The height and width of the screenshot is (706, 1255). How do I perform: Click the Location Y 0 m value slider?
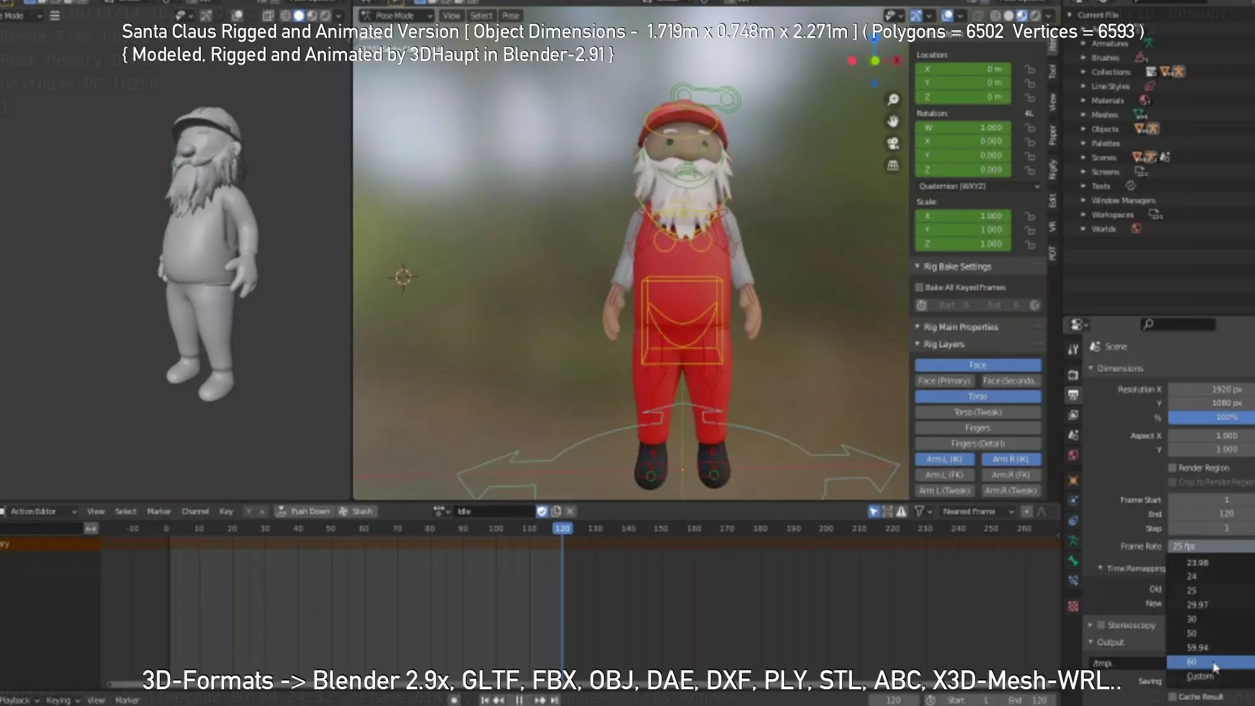(963, 83)
